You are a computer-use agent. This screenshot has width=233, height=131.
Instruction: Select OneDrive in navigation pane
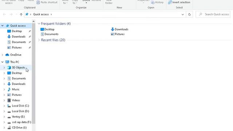(x=16, y=55)
